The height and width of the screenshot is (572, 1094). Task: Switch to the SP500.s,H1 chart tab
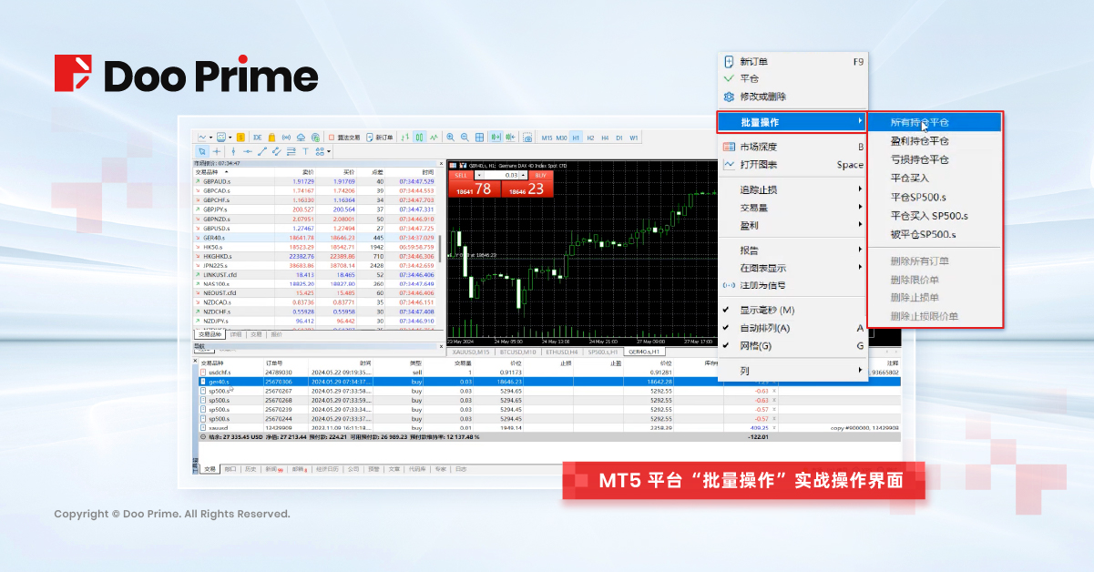pos(603,352)
